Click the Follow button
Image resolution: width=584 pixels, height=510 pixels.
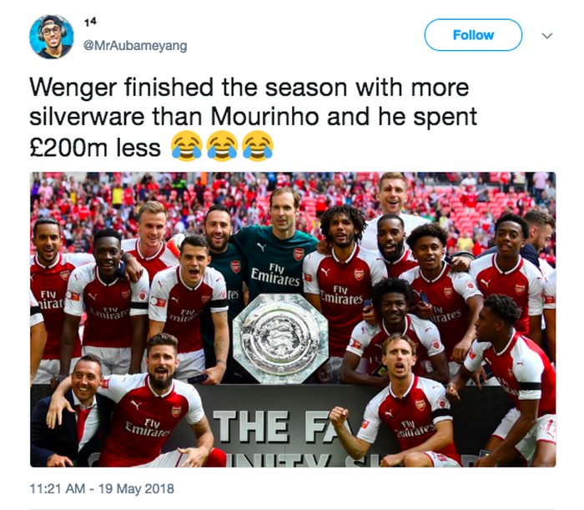tap(473, 35)
